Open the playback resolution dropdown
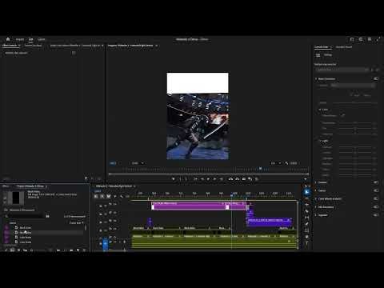The image size is (384, 288). point(275,163)
